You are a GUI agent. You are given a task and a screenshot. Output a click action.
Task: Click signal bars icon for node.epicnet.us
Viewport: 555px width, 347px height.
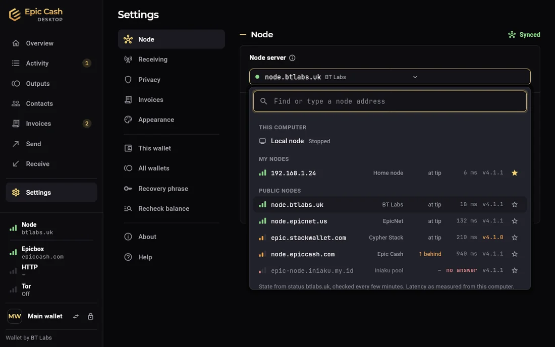point(262,221)
